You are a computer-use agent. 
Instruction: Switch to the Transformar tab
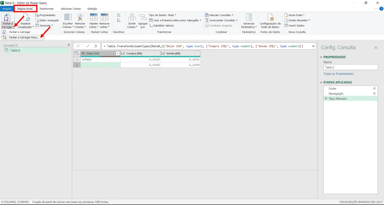[46, 8]
